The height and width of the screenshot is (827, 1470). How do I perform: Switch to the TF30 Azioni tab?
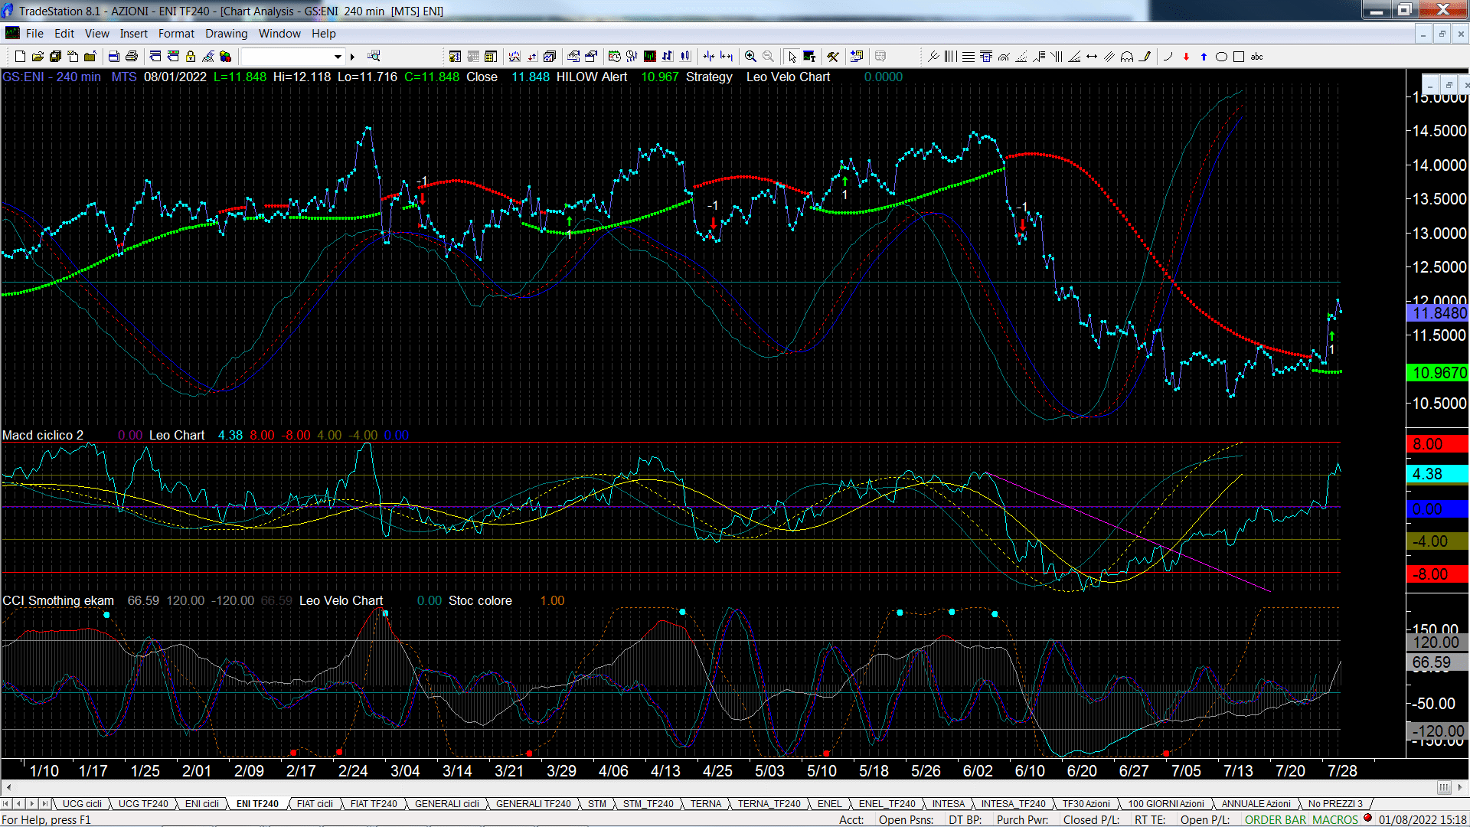(x=1086, y=804)
